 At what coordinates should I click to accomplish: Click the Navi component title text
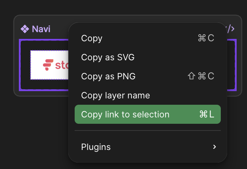pyautogui.click(x=41, y=29)
